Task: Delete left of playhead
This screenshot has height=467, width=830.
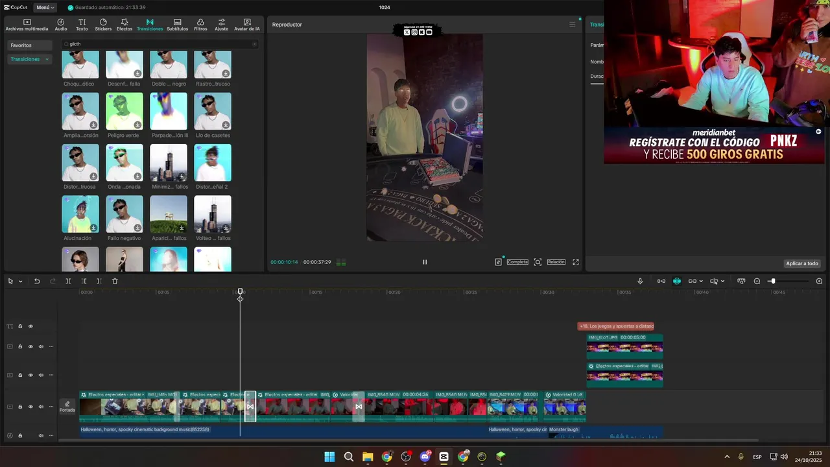Action: click(x=84, y=281)
